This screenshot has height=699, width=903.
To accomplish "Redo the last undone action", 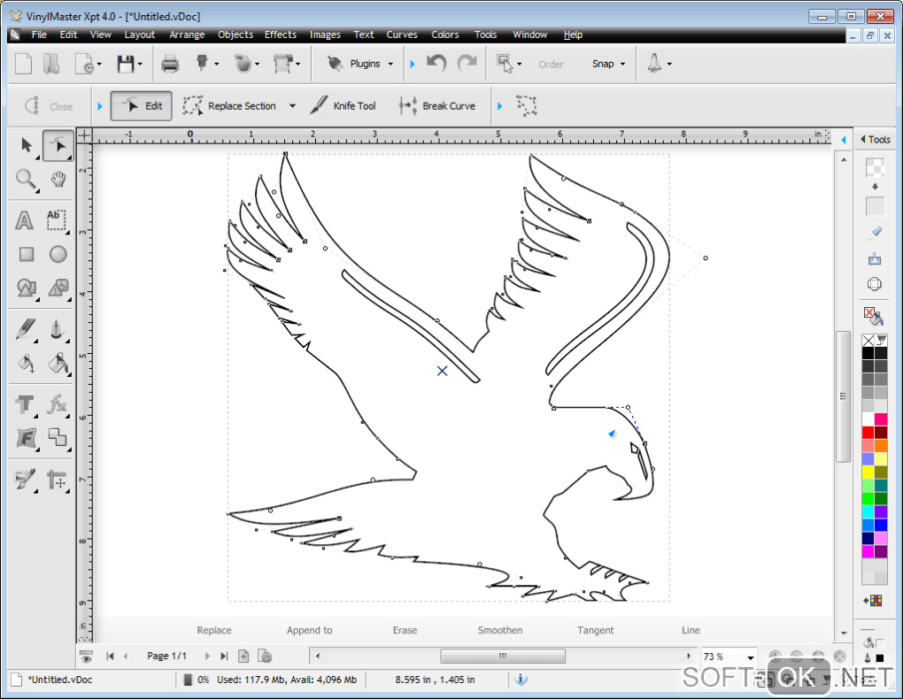I will [467, 63].
